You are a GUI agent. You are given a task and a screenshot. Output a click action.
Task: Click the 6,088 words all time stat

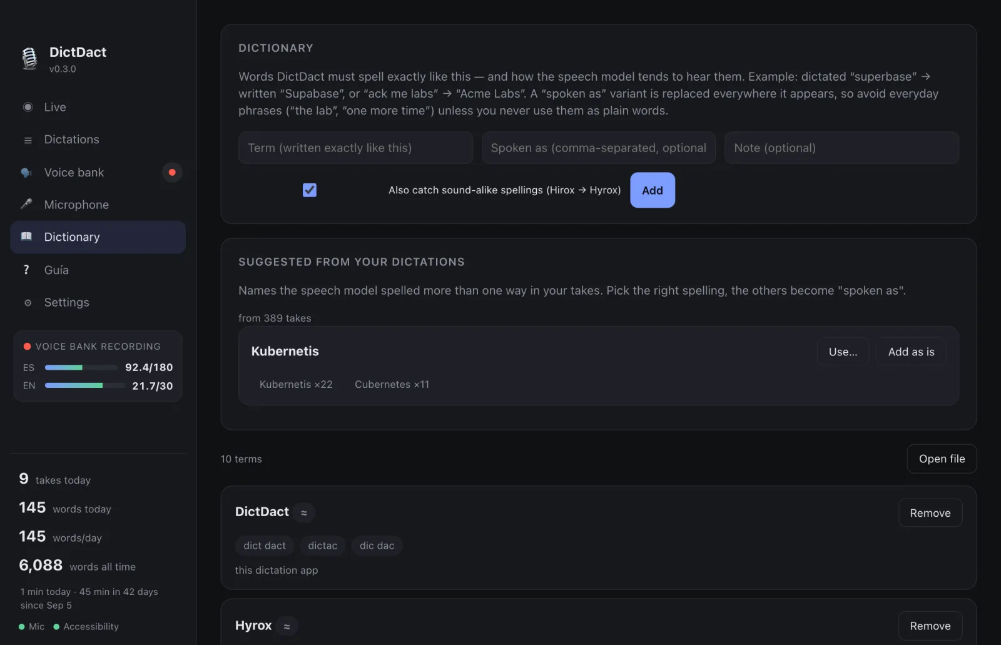78,566
